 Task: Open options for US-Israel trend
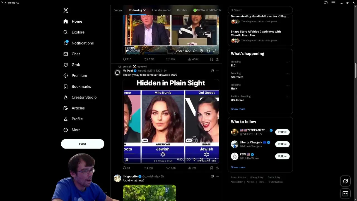coord(288,97)
